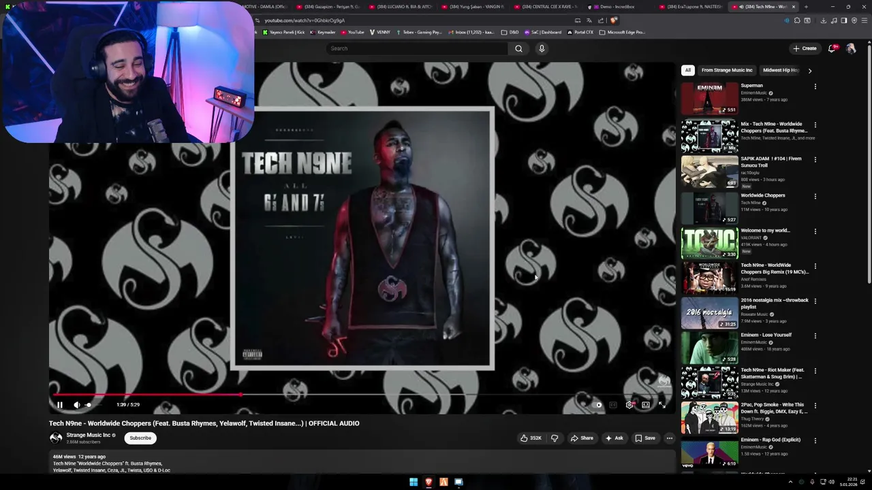Toggle the autoplay switch in player
This screenshot has height=490, width=872.
pyautogui.click(x=596, y=405)
